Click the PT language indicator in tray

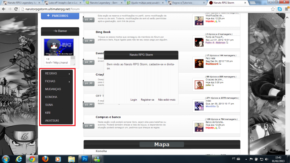coord(234,159)
